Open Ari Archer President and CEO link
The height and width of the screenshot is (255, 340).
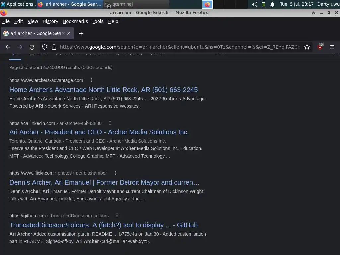pos(99,132)
